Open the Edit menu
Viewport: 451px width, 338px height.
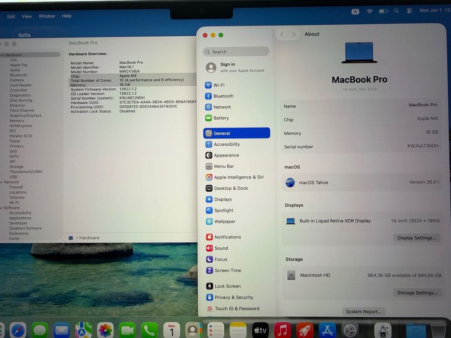pyautogui.click(x=11, y=17)
